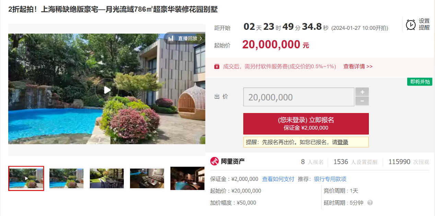
Task: Decrease bid with the minus button
Action: click(362, 101)
